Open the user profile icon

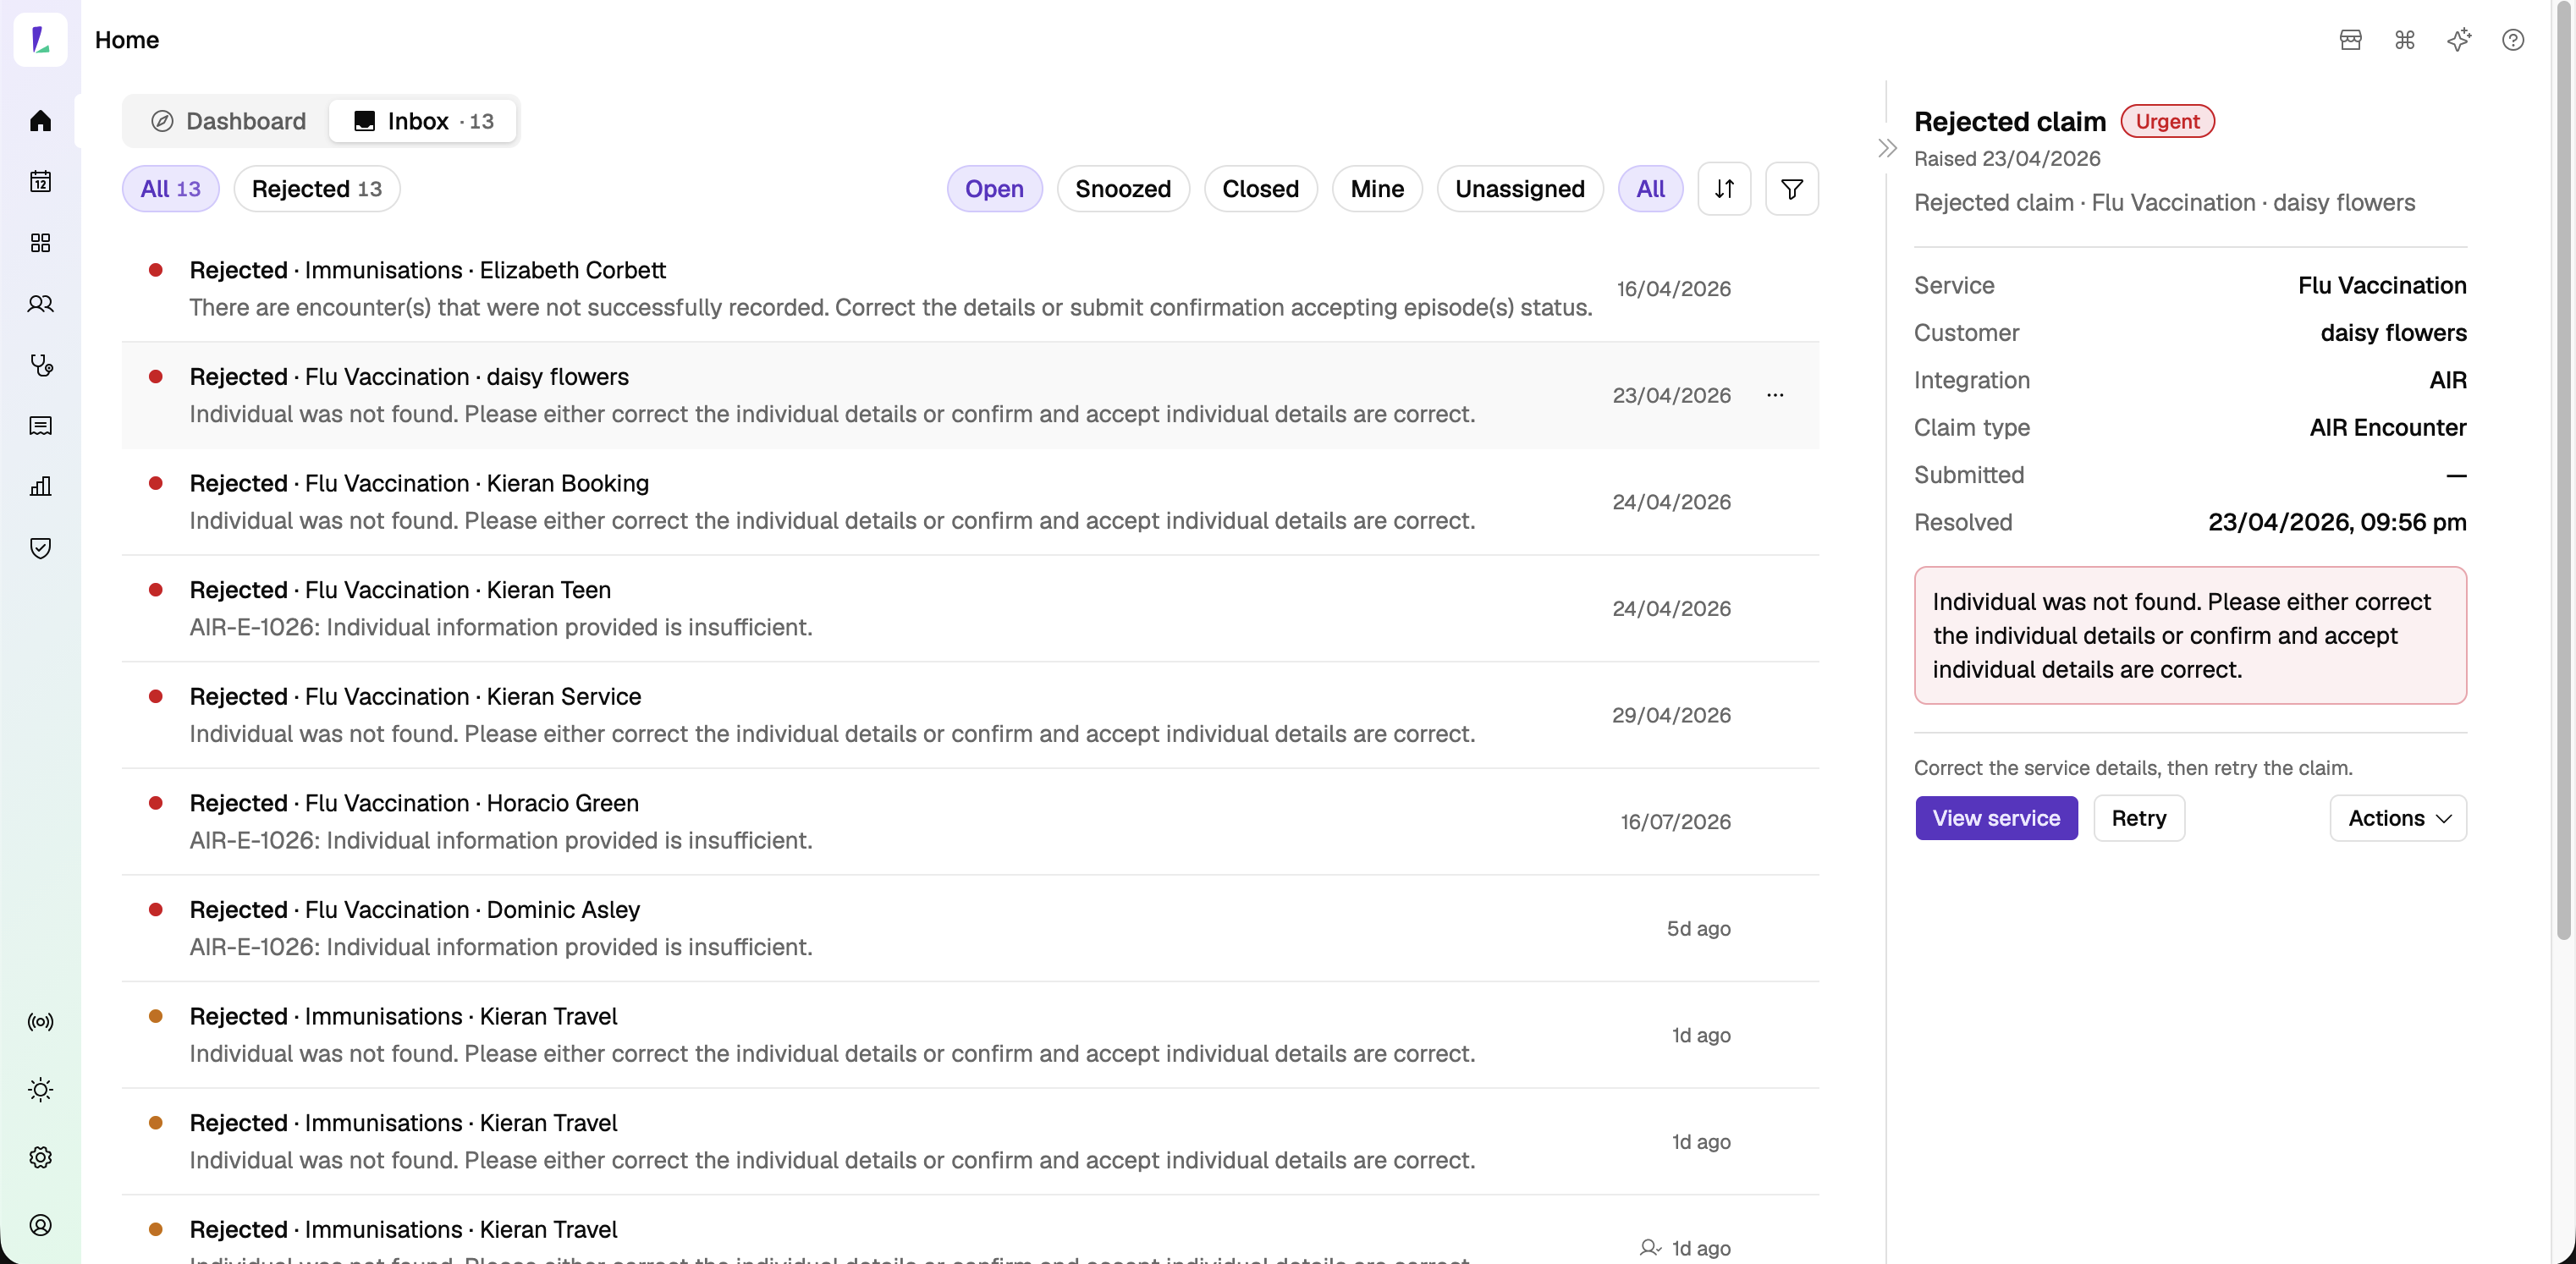(40, 1225)
